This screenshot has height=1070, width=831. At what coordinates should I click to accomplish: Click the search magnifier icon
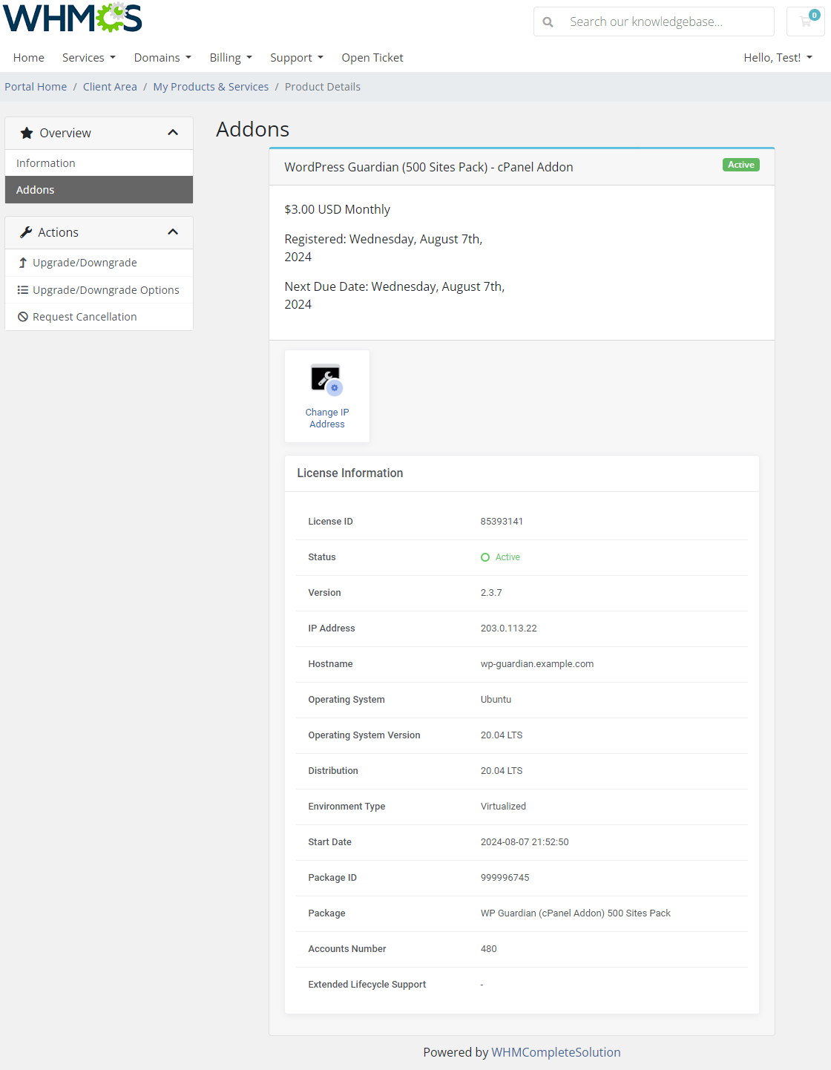tap(548, 22)
